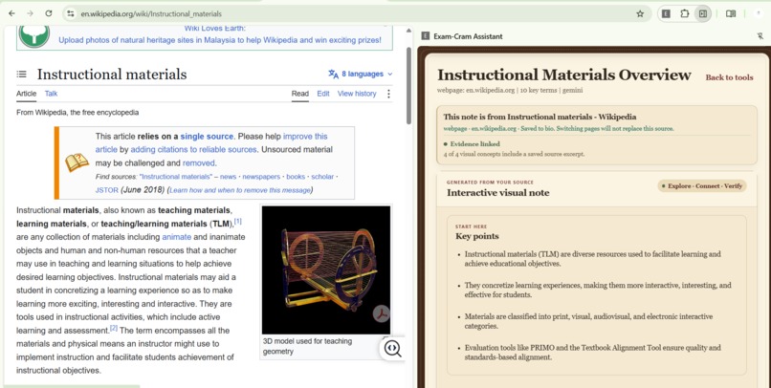Click the Wiki Loves Earth banner link
The width and height of the screenshot is (771, 388).
point(220,40)
